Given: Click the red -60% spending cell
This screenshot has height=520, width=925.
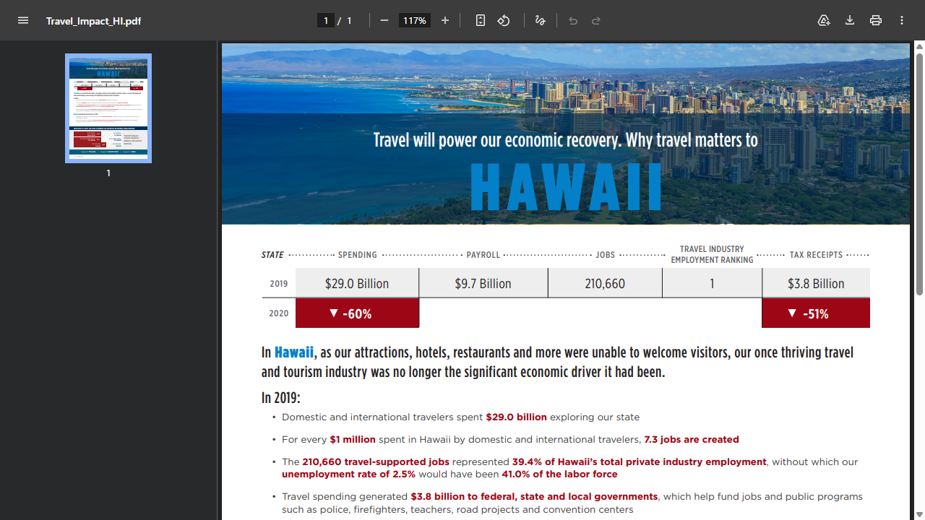Looking at the screenshot, I should point(357,313).
